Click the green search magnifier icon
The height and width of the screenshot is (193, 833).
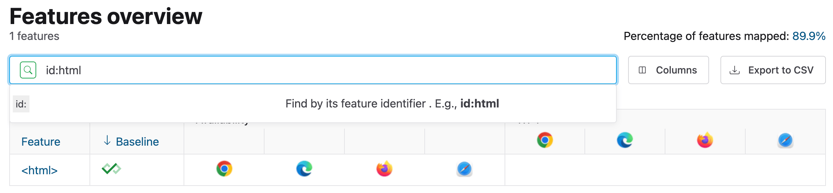click(x=28, y=70)
